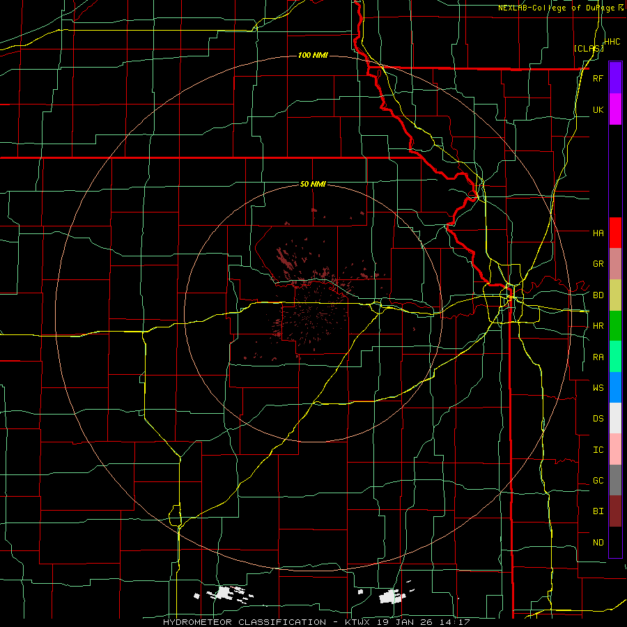Click the RF purple legend swatch
This screenshot has height=627, width=627.
[615, 78]
